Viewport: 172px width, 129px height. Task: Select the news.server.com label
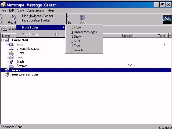[25, 74]
